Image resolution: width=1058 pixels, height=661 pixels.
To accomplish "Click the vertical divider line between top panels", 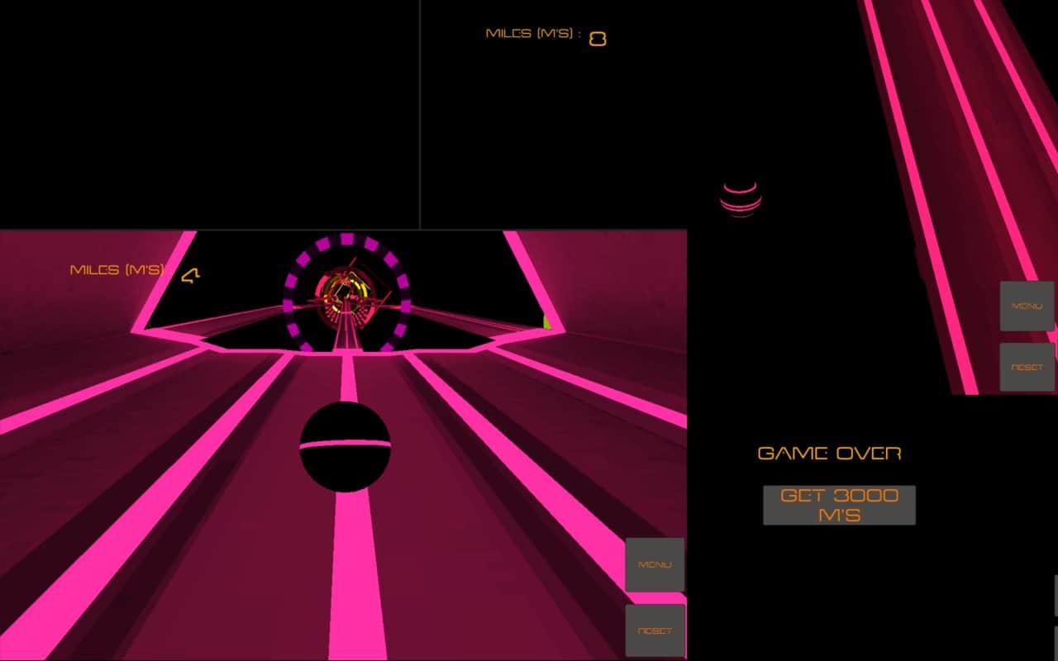I will [x=420, y=116].
